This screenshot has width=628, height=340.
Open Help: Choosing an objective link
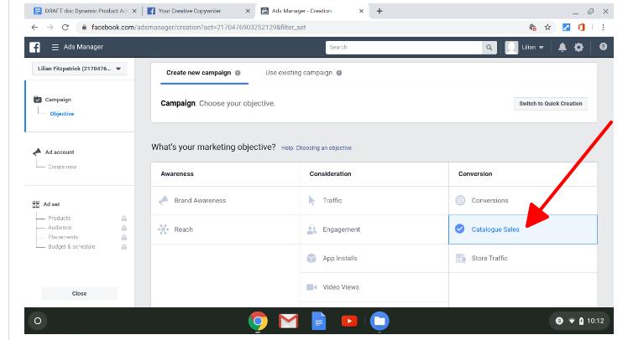click(x=317, y=148)
